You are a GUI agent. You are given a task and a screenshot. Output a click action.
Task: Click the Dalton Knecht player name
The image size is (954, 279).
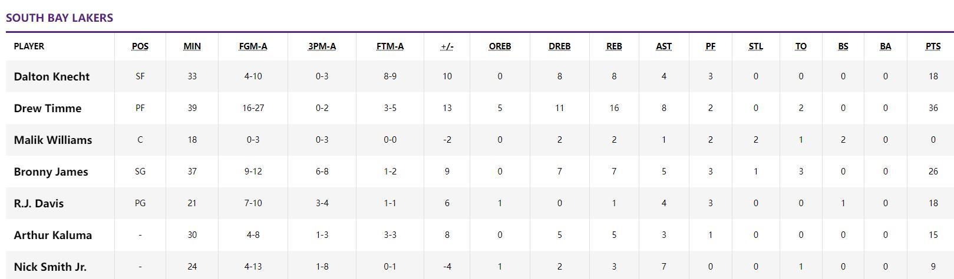(x=52, y=76)
